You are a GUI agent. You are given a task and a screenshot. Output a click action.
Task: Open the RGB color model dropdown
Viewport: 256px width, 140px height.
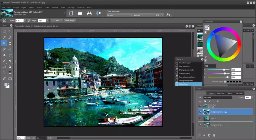(x=210, y=66)
